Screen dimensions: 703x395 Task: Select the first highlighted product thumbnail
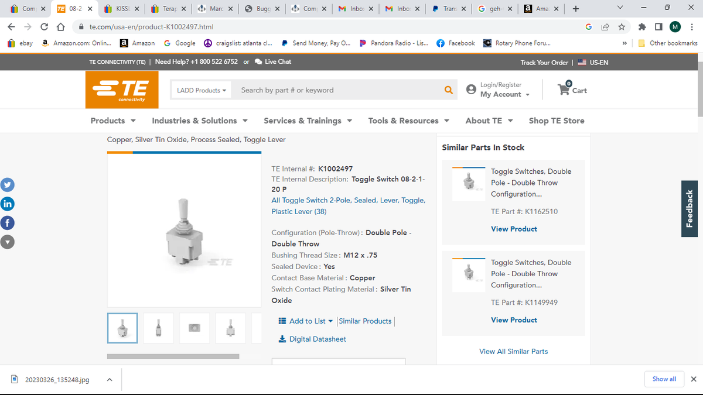(122, 328)
